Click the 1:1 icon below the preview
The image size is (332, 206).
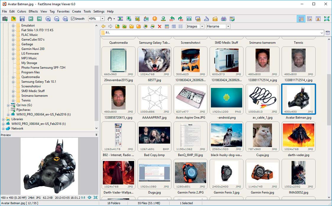point(83,197)
